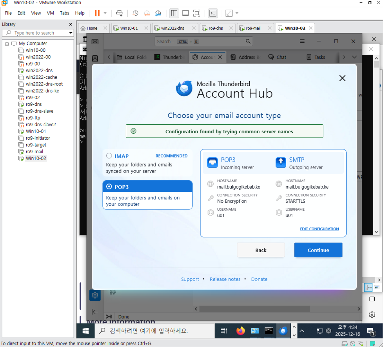Open the Tasks tab in Thunderbird
This screenshot has height=347, width=383.
coord(316,57)
